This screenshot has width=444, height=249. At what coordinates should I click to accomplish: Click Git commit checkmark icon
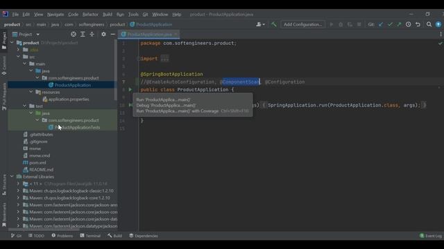390,25
